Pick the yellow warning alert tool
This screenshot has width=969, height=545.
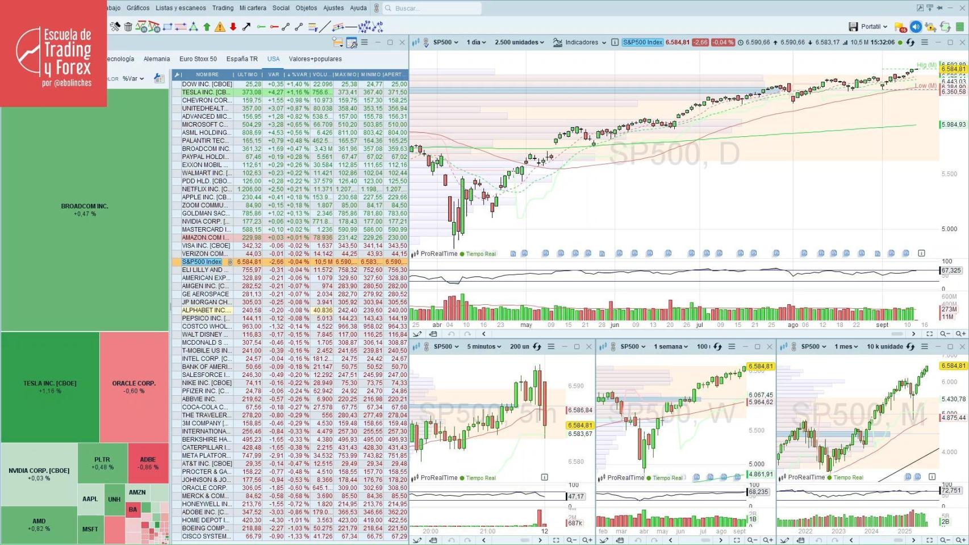pos(220,27)
